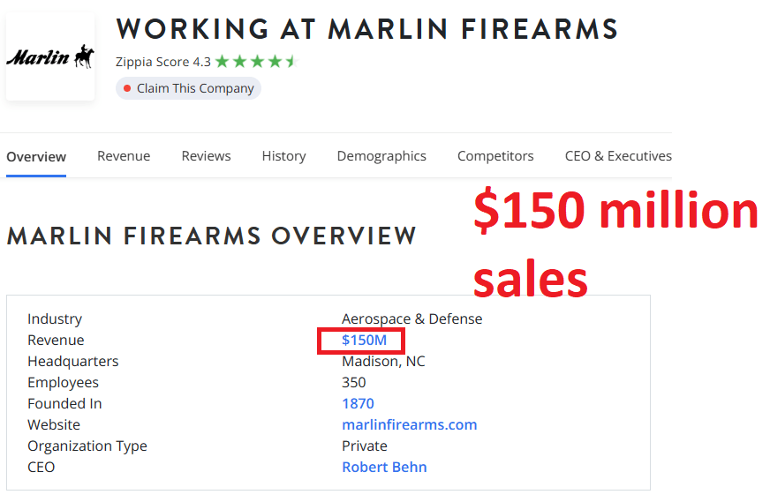Image resolution: width=770 pixels, height=502 pixels.
Task: Select the Overview tab
Action: pos(36,157)
